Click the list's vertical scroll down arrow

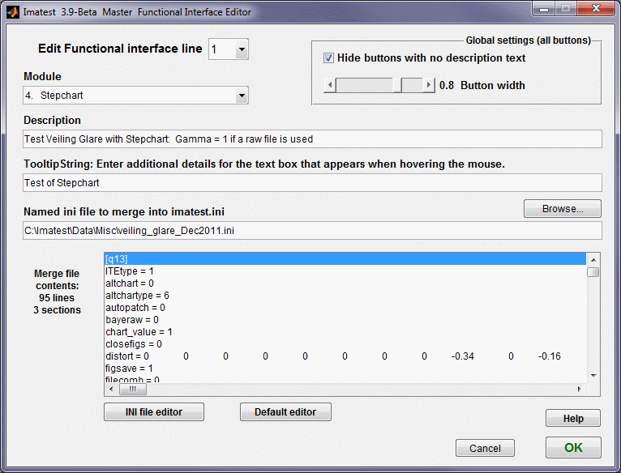593,375
